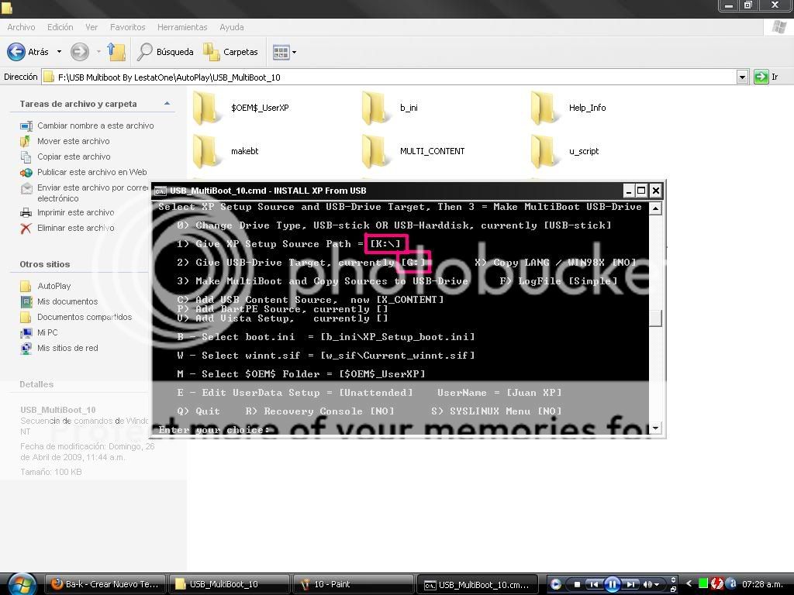Image resolution: width=794 pixels, height=595 pixels.
Task: Go up one folder level icon
Action: (x=116, y=52)
